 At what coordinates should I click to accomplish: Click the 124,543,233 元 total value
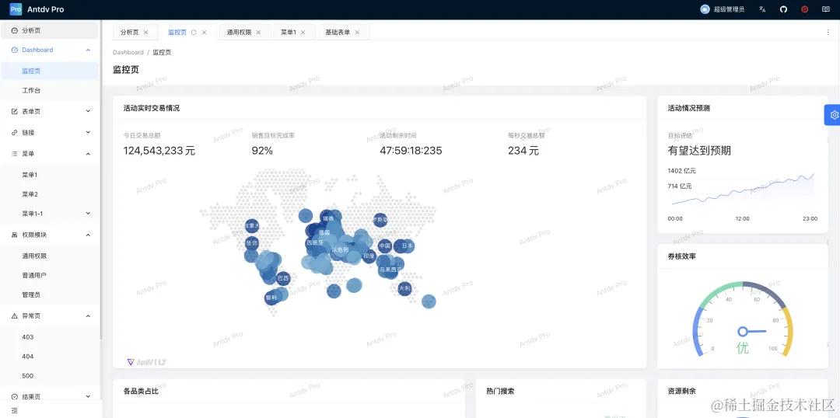[159, 151]
